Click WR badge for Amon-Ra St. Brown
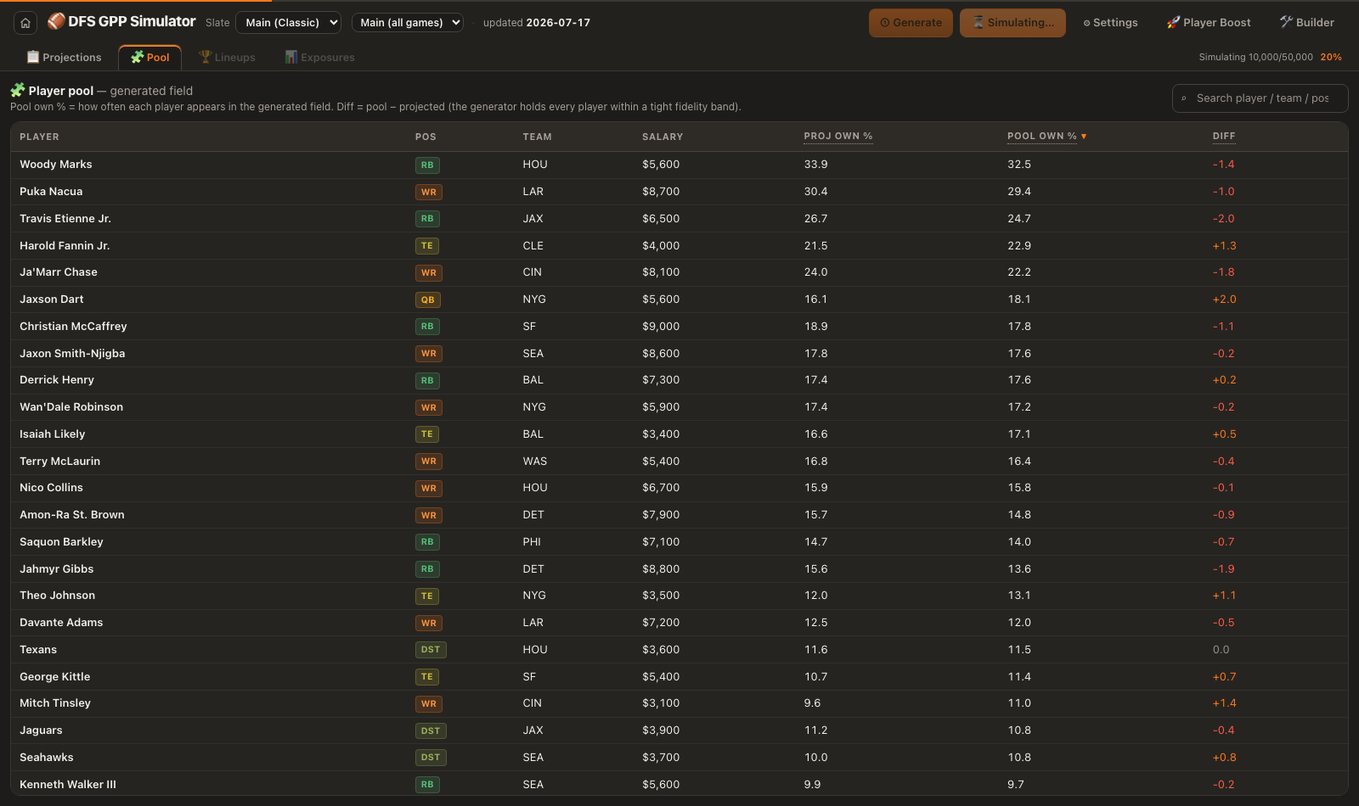This screenshot has width=1359, height=806. tap(429, 516)
